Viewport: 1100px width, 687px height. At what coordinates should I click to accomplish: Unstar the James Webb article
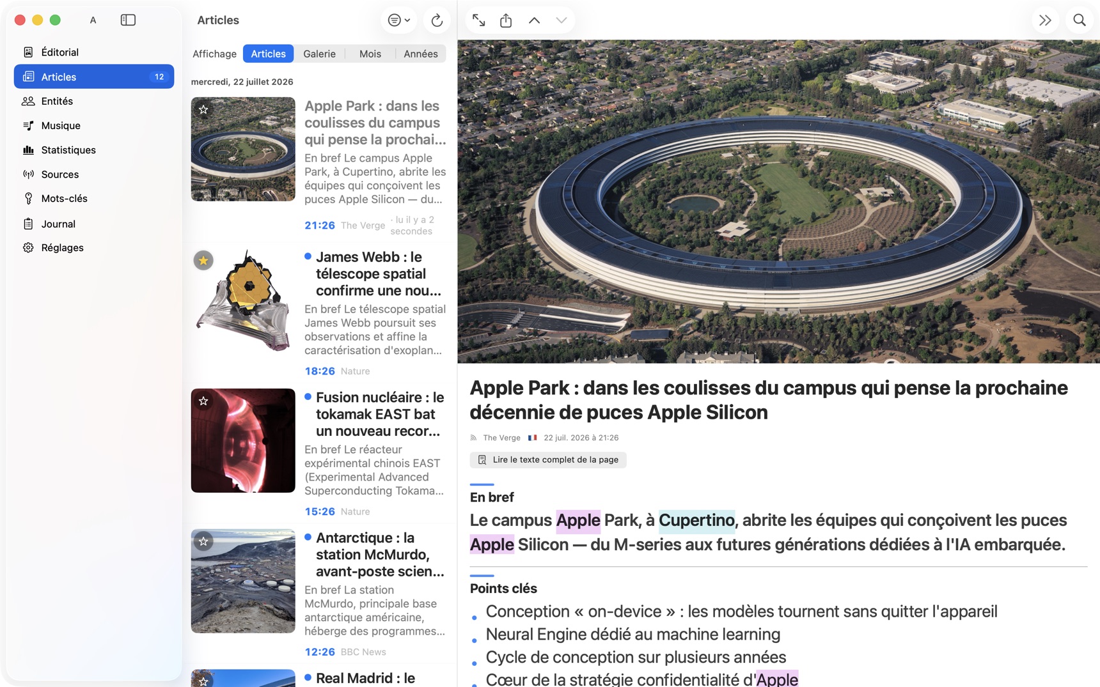203,261
